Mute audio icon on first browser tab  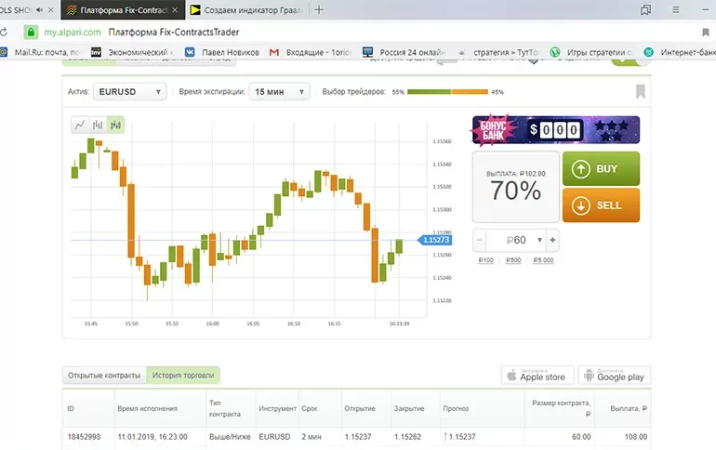coord(40,10)
